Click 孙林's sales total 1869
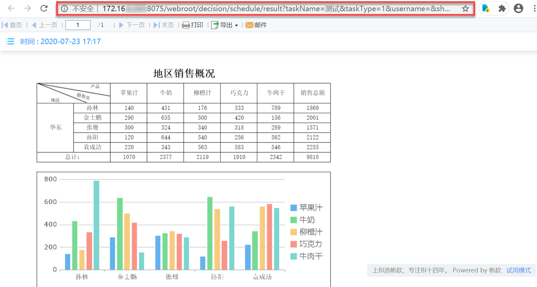Viewport: 537px width, 287px height. (313, 108)
